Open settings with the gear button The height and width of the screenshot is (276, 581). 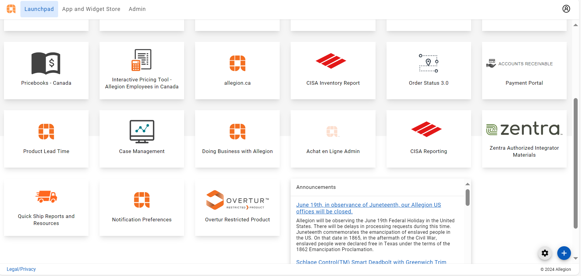point(545,253)
